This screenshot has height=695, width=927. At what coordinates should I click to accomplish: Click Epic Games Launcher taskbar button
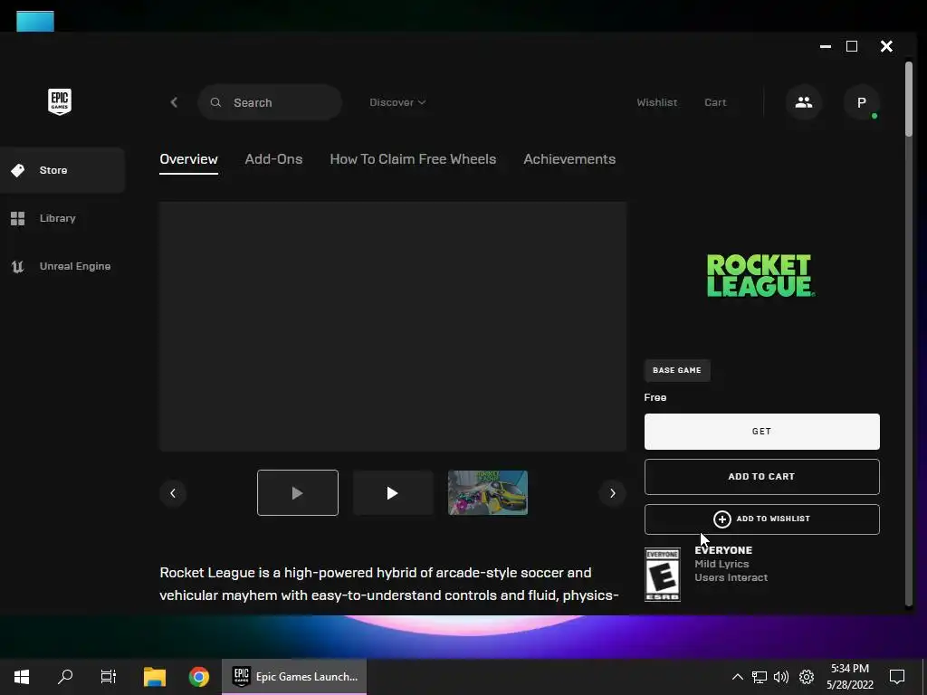[294, 677]
